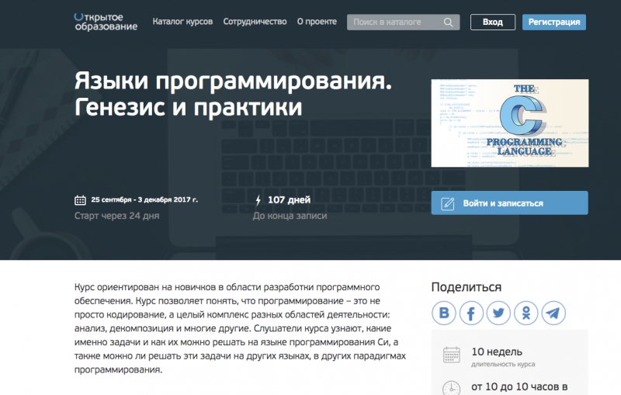Image resolution: width=621 pixels, height=395 pixels.
Task: Open the Сотрудничество page
Action: click(255, 22)
